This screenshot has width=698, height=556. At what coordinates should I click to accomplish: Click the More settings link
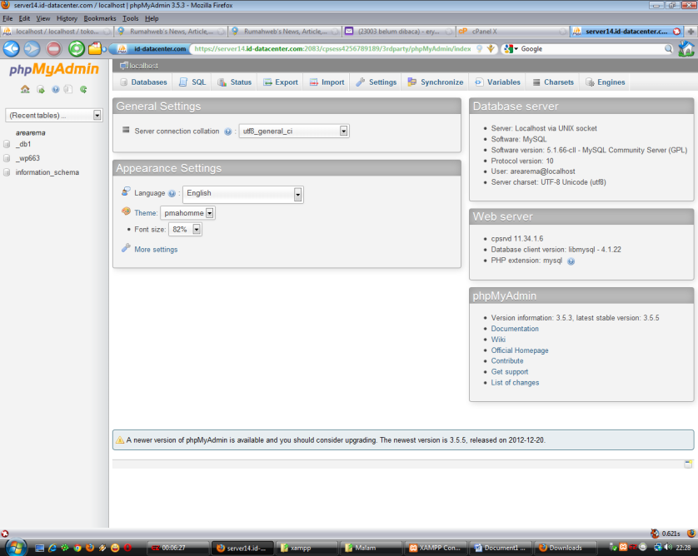(156, 250)
